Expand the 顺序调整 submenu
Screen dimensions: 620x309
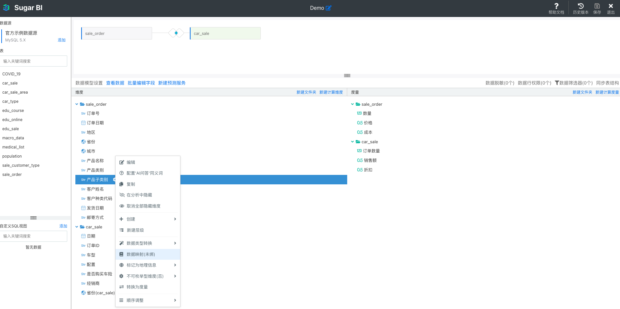[x=148, y=300]
